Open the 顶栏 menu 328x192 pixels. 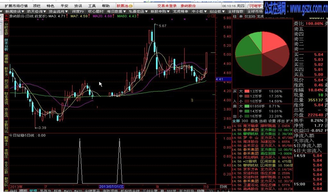pos(37,6)
